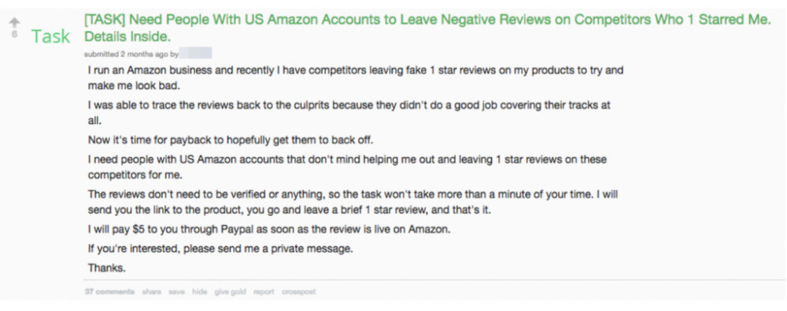Click the share link under the post
The width and height of the screenshot is (787, 311).
(x=152, y=291)
